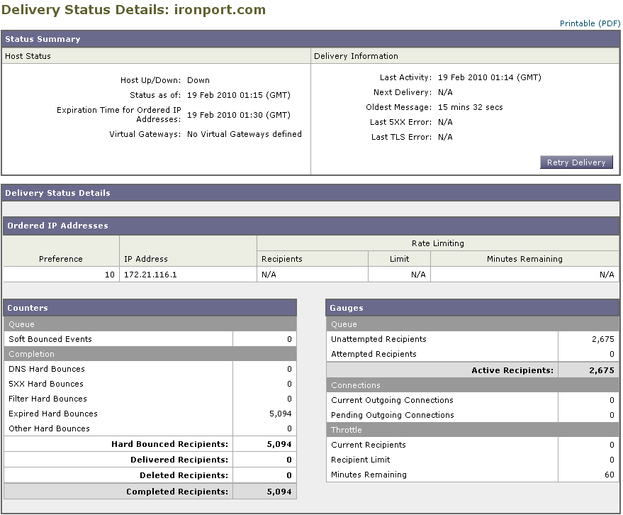Click the Next Delivery N/A value
This screenshot has width=623, height=515.
(445, 92)
